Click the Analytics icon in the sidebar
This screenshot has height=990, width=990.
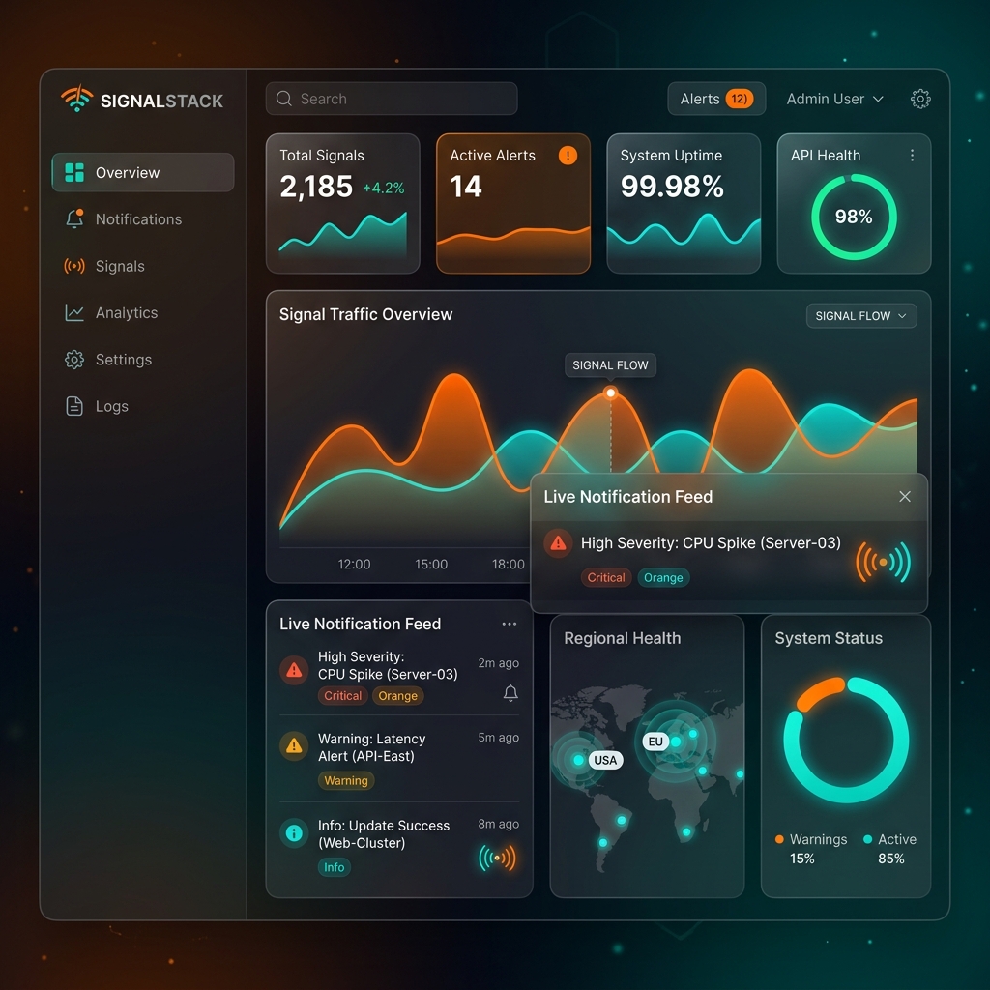tap(73, 312)
